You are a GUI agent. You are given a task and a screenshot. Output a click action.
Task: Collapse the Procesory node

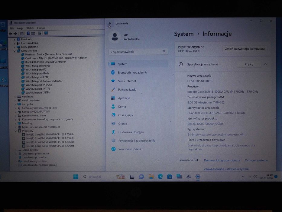(x=15, y=131)
